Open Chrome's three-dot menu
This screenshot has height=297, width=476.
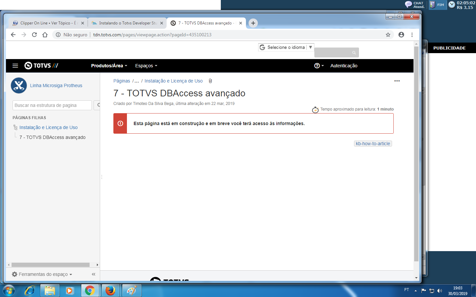click(412, 35)
